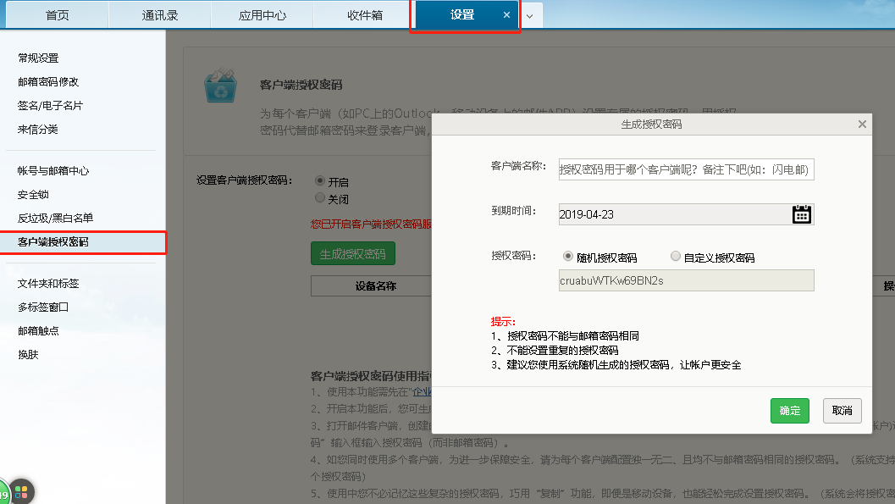The width and height of the screenshot is (895, 504).
Task: Open 来信分类 settings
Action: pyautogui.click(x=38, y=130)
